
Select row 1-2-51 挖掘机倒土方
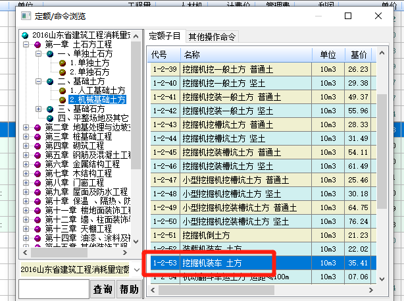coord(263,235)
